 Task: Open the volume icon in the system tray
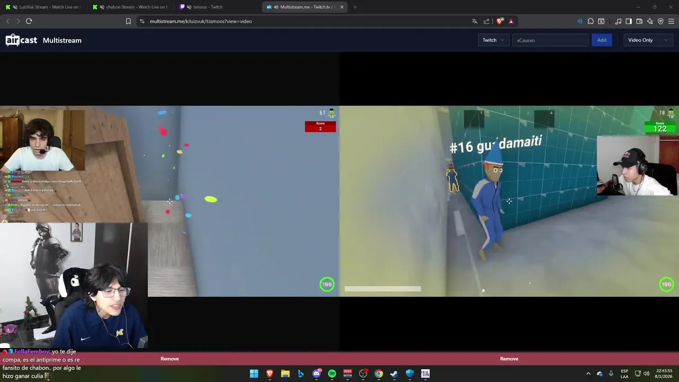pyautogui.click(x=646, y=374)
